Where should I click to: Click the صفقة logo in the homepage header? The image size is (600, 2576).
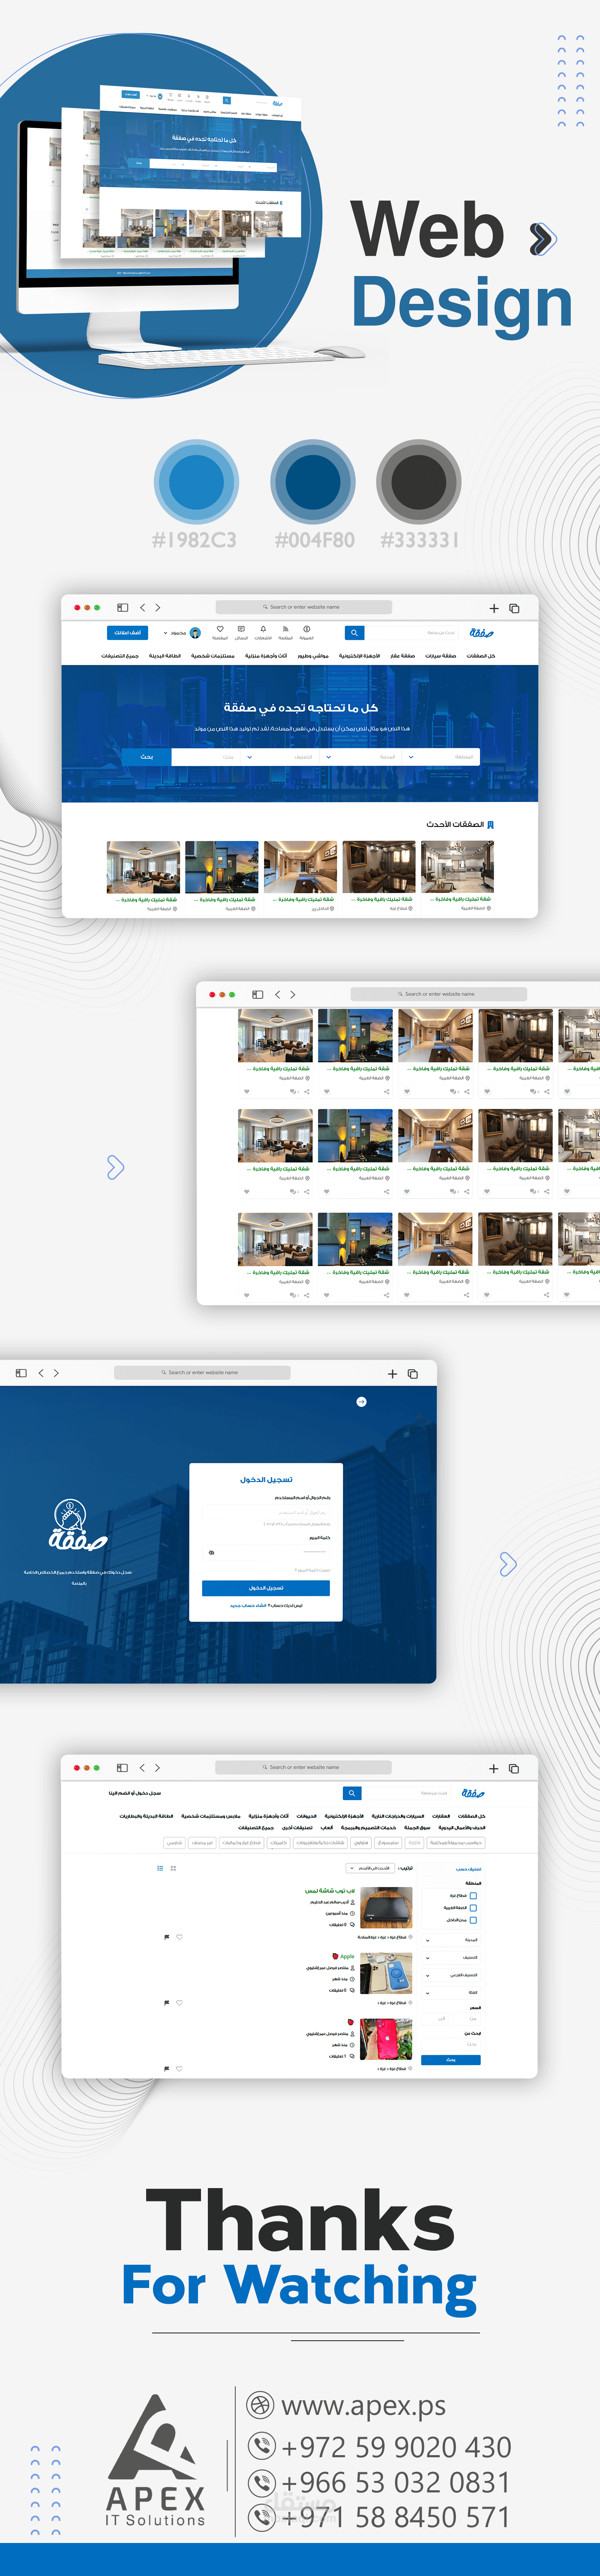coord(482,633)
